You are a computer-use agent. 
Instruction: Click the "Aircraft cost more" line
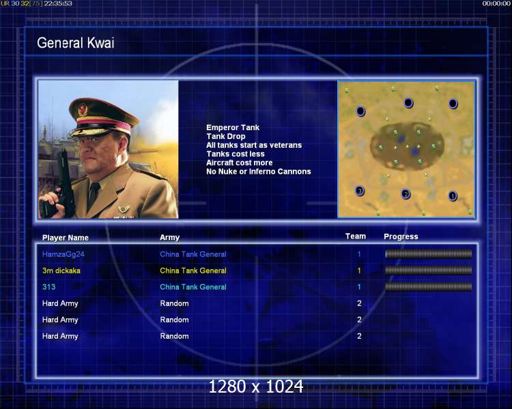(x=240, y=163)
